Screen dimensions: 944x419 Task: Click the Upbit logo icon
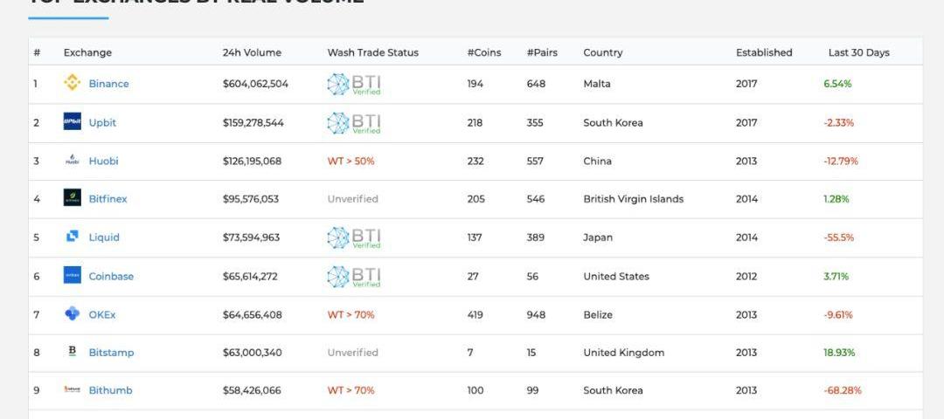point(73,122)
